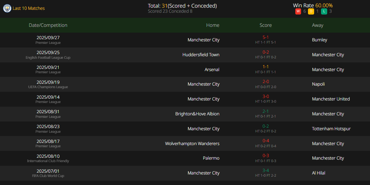Click the green L losses badge

point(324,11)
